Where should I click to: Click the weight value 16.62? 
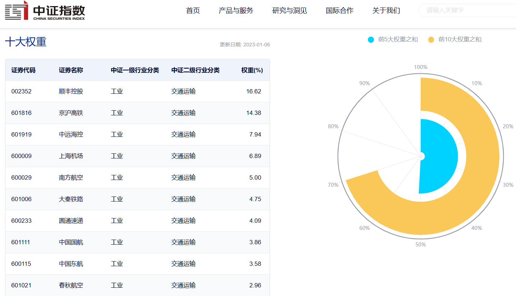point(254,91)
